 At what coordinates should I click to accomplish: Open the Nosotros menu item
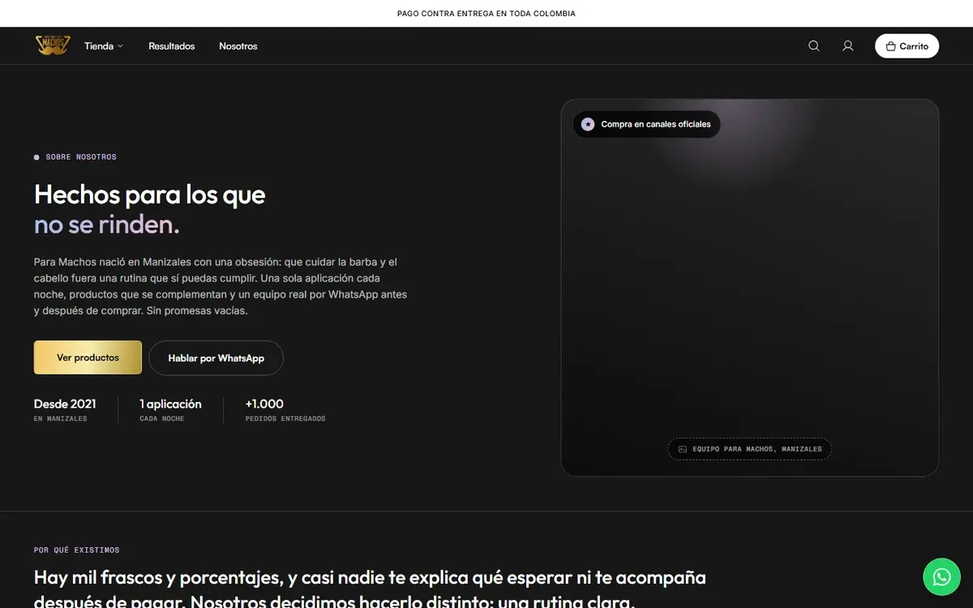[238, 46]
